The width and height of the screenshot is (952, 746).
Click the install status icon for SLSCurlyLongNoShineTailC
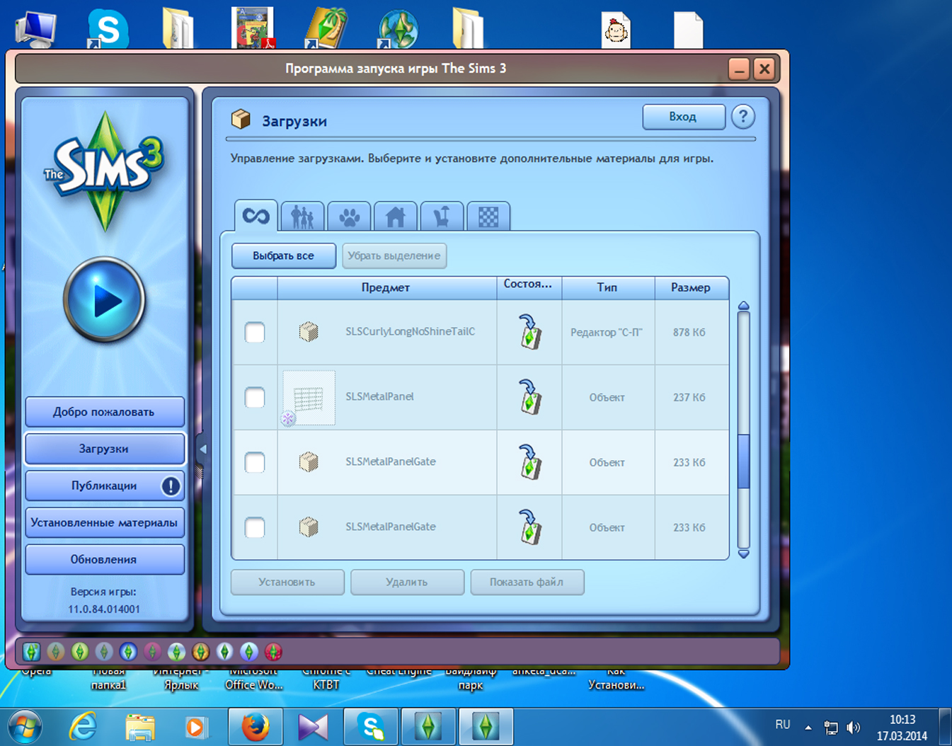(529, 332)
